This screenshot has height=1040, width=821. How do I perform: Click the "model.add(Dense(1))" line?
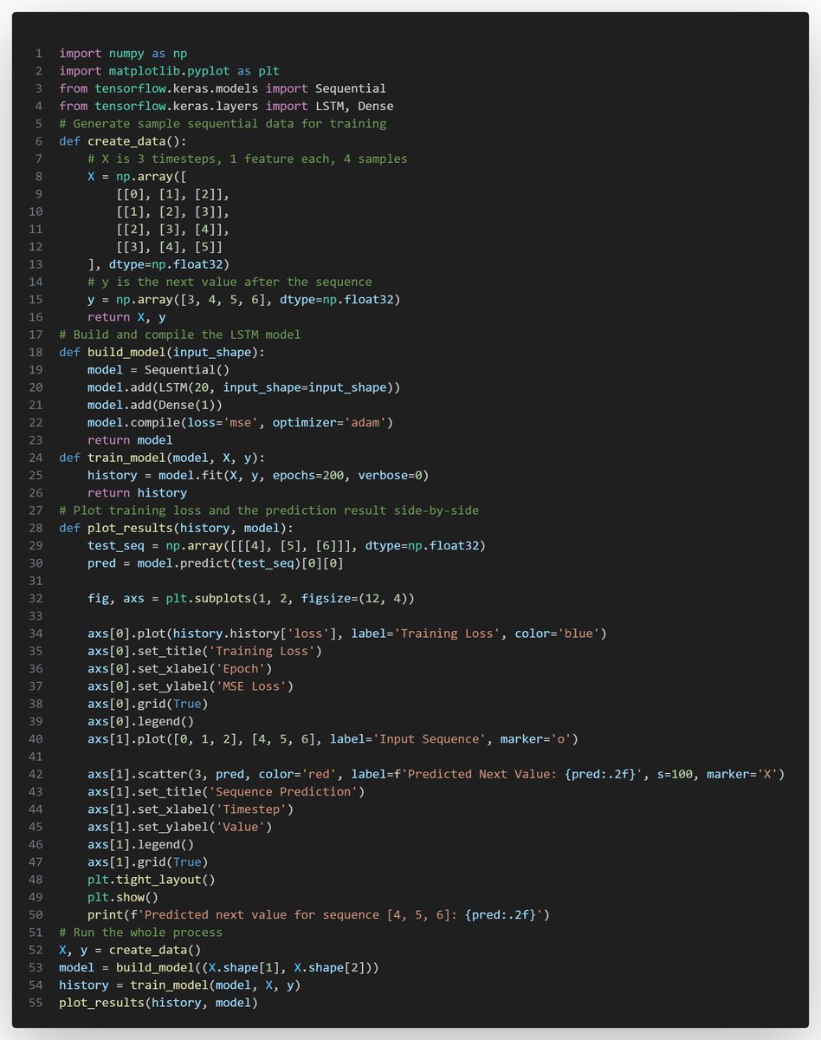(154, 404)
